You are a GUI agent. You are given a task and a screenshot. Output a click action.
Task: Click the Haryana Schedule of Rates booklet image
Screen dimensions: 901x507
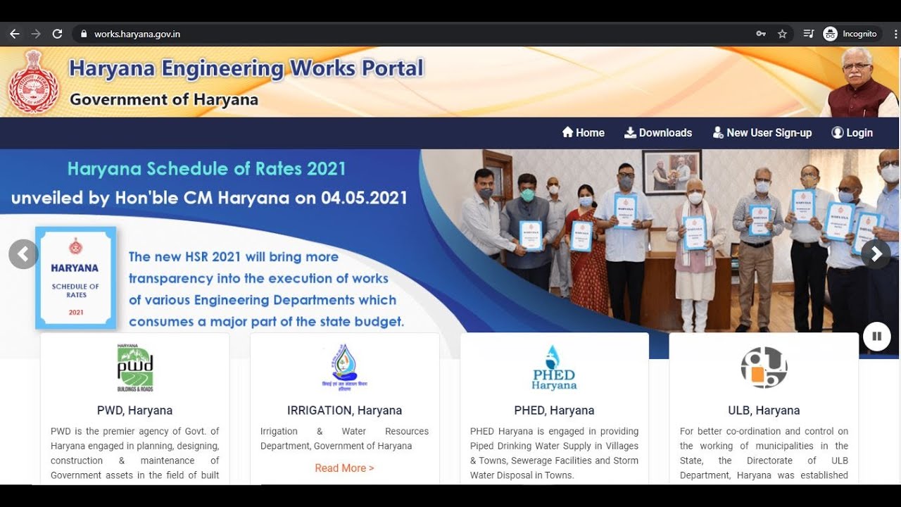pyautogui.click(x=76, y=277)
